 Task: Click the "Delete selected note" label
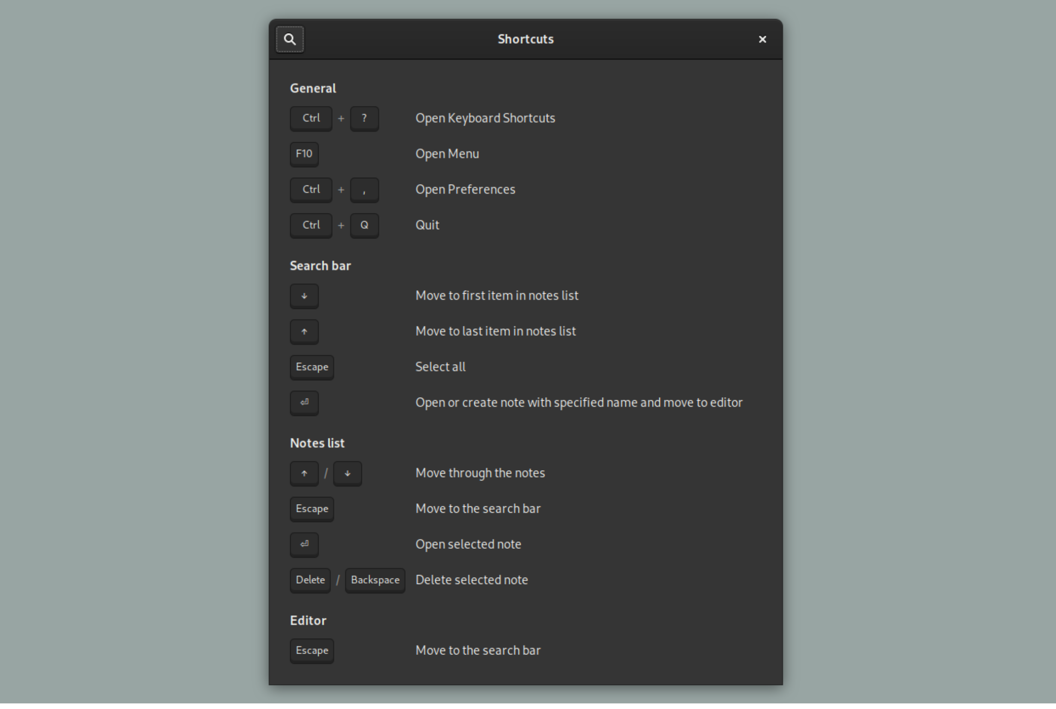(472, 580)
